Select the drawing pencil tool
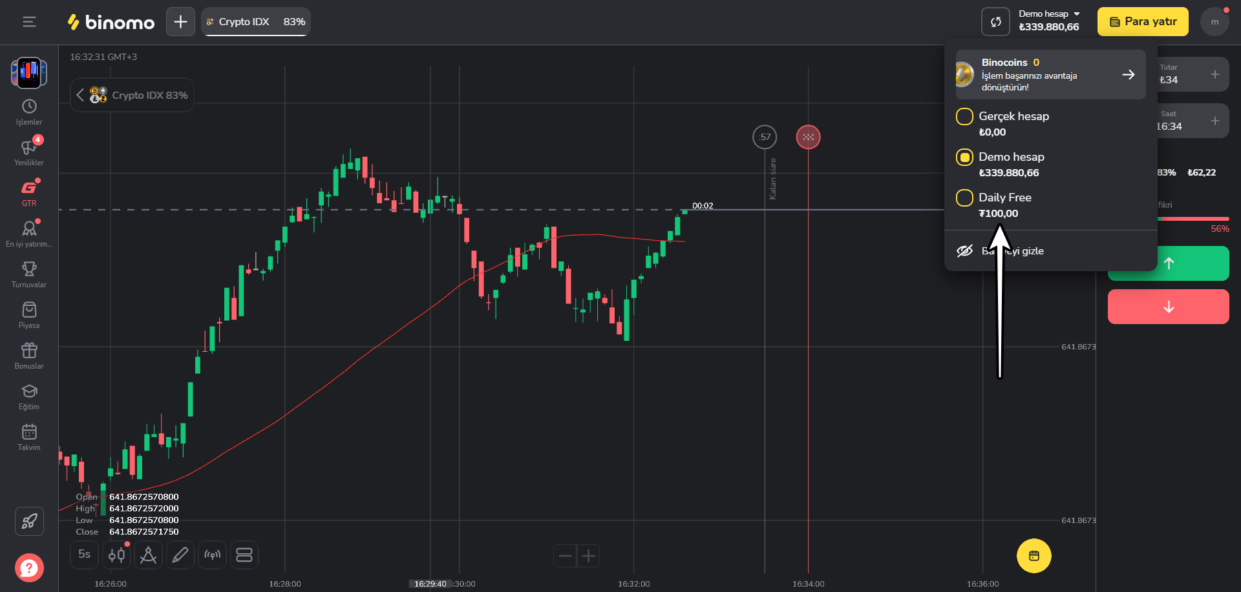1241x592 pixels. pyautogui.click(x=180, y=555)
